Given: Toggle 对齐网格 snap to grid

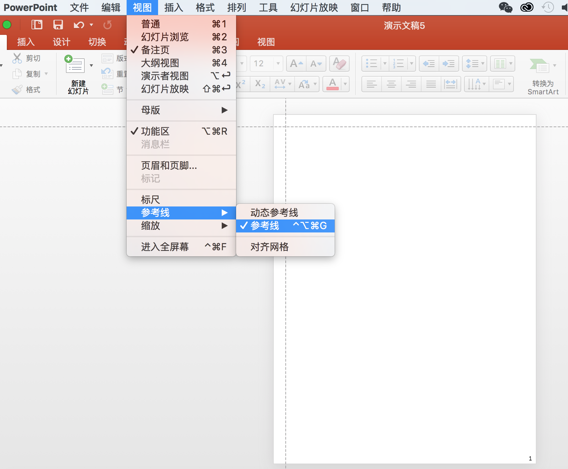Looking at the screenshot, I should click(x=285, y=247).
